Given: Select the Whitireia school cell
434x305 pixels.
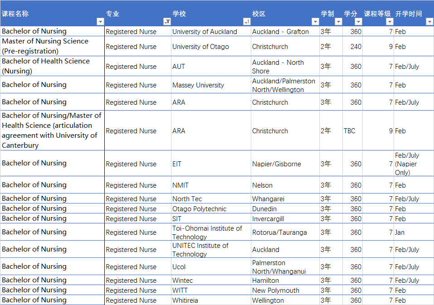Looking at the screenshot, I should (211, 300).
